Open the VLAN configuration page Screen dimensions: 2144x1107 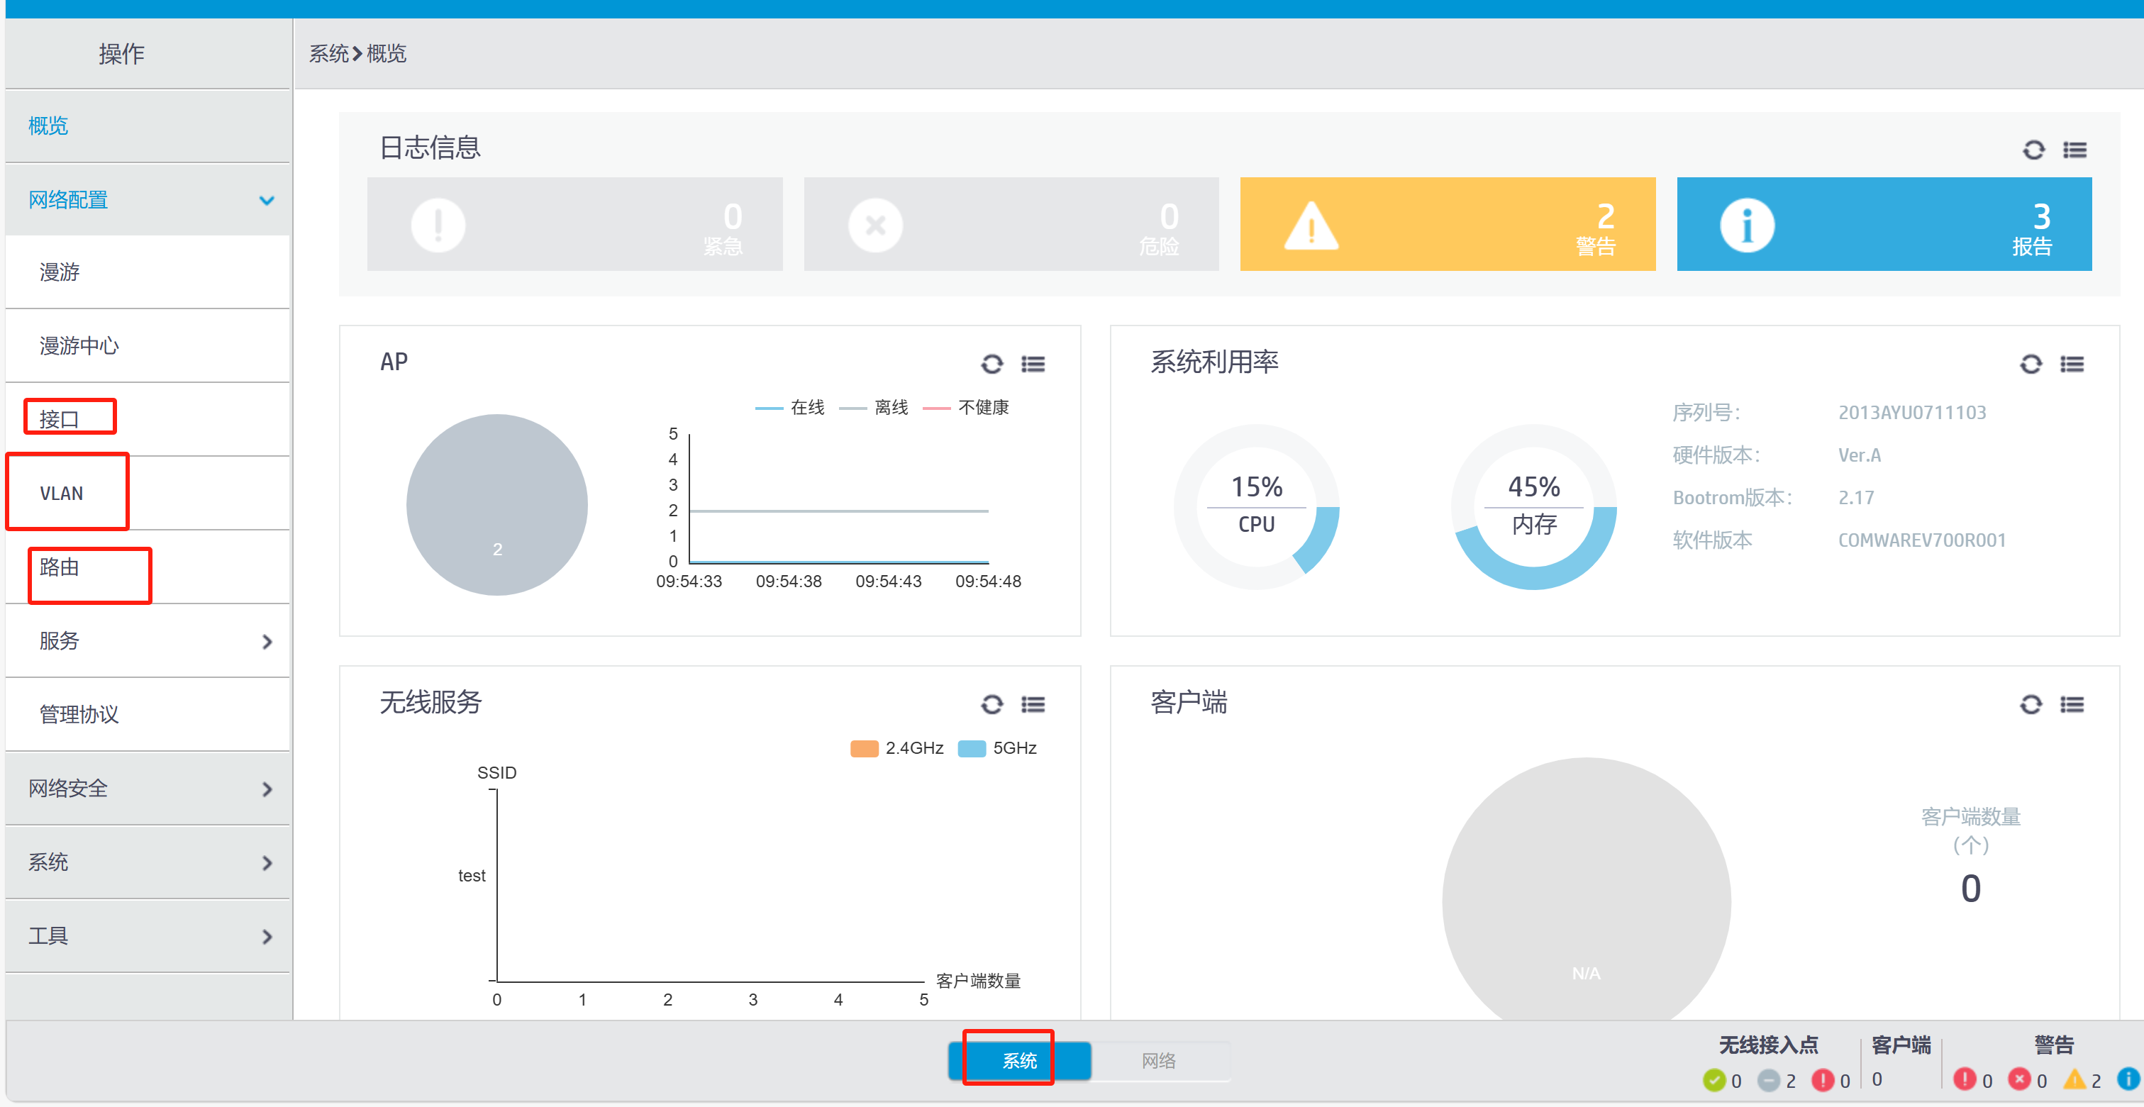click(62, 493)
